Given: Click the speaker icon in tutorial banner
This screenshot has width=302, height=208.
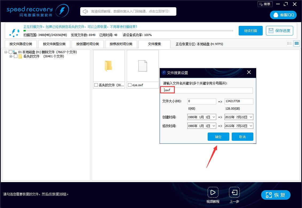Looking at the screenshot, I should coord(85,11).
